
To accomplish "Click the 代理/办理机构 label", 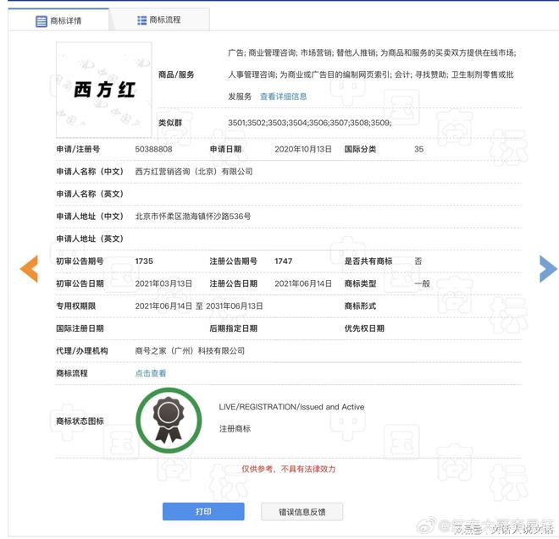I will click(82, 351).
